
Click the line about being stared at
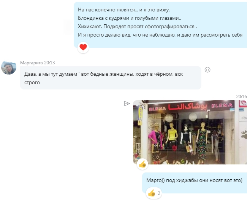(x=124, y=10)
